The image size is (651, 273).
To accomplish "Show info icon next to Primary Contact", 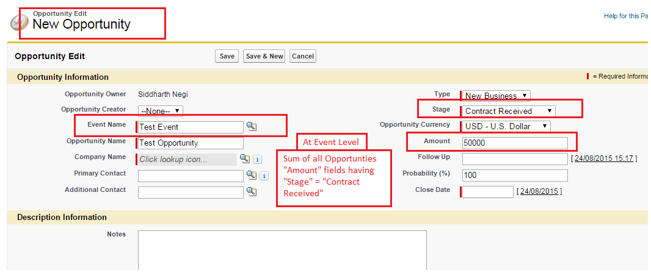I will [x=264, y=176].
